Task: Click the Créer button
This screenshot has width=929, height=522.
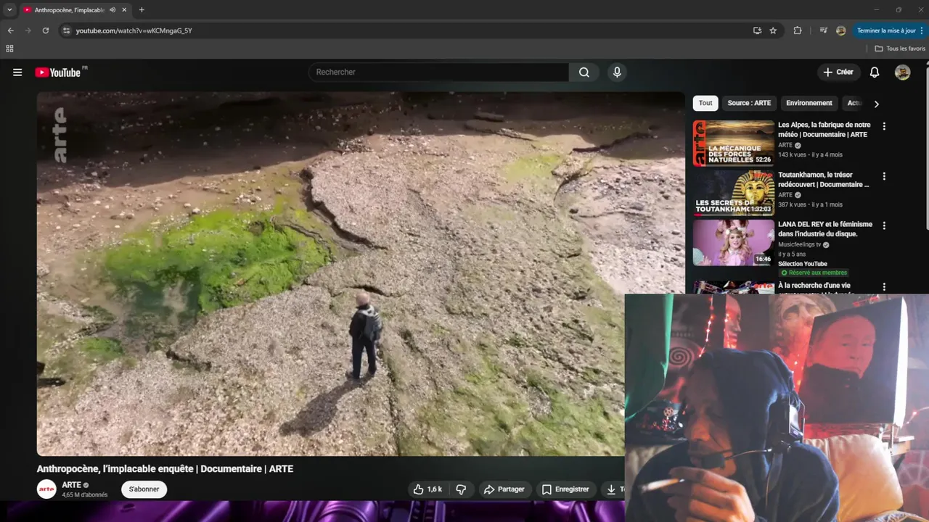Action: [838, 72]
